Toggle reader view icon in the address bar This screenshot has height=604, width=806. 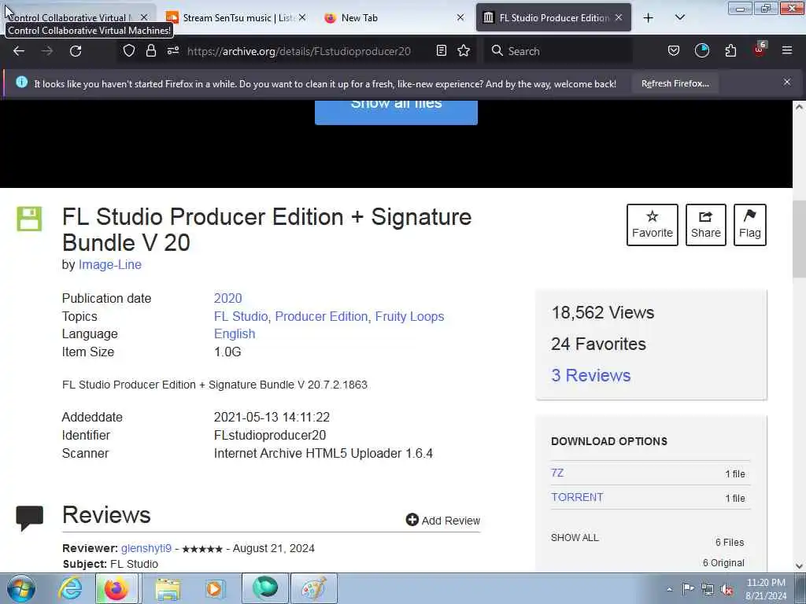(x=441, y=50)
